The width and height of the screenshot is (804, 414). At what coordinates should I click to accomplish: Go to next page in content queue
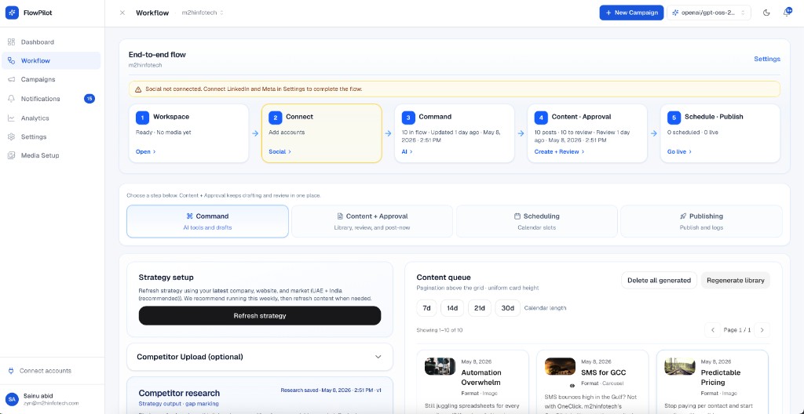[762, 330]
